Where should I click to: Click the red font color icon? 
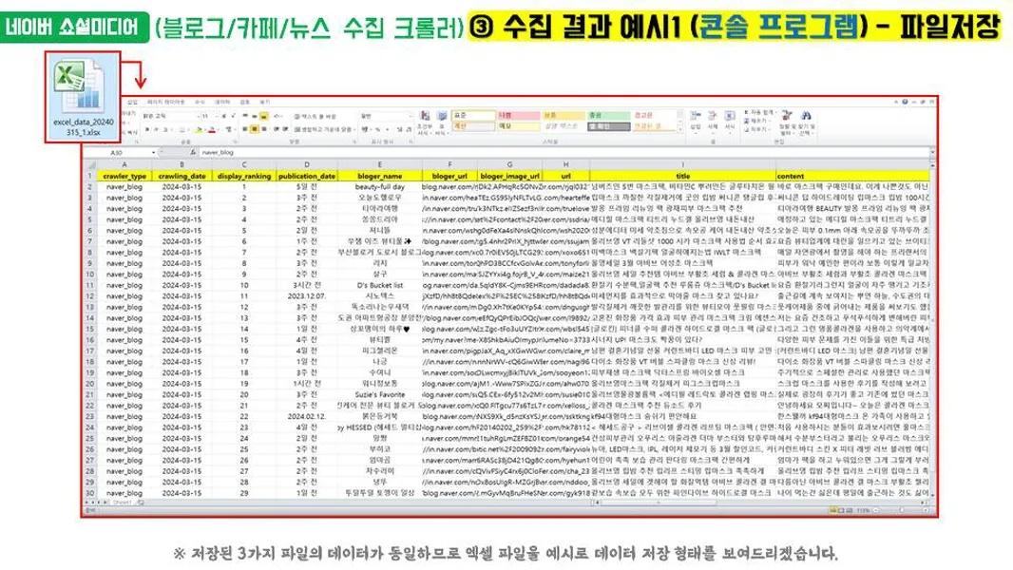point(211,130)
